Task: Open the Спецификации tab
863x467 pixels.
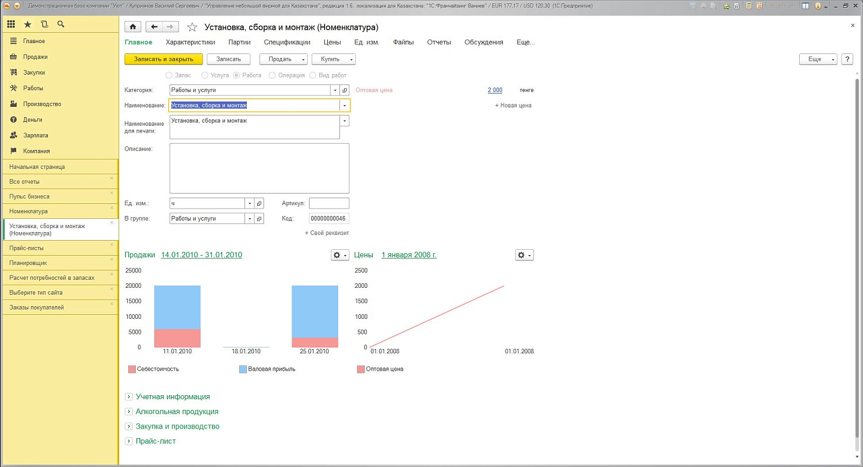Action: [287, 43]
